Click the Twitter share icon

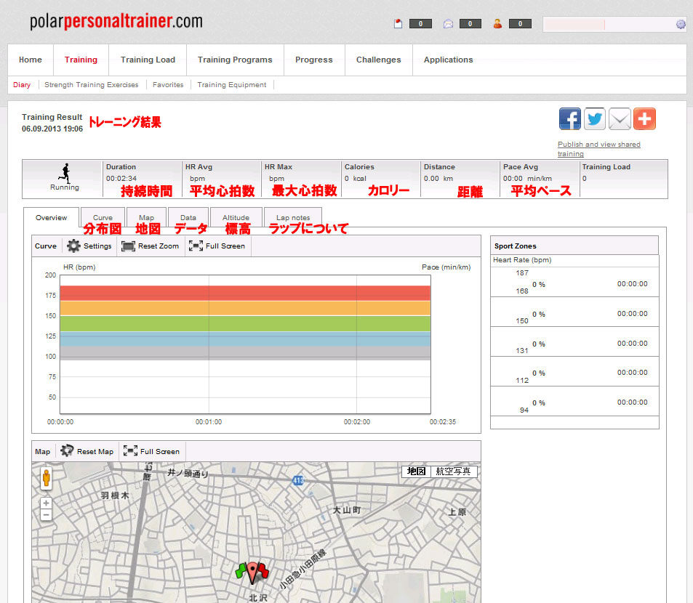595,118
